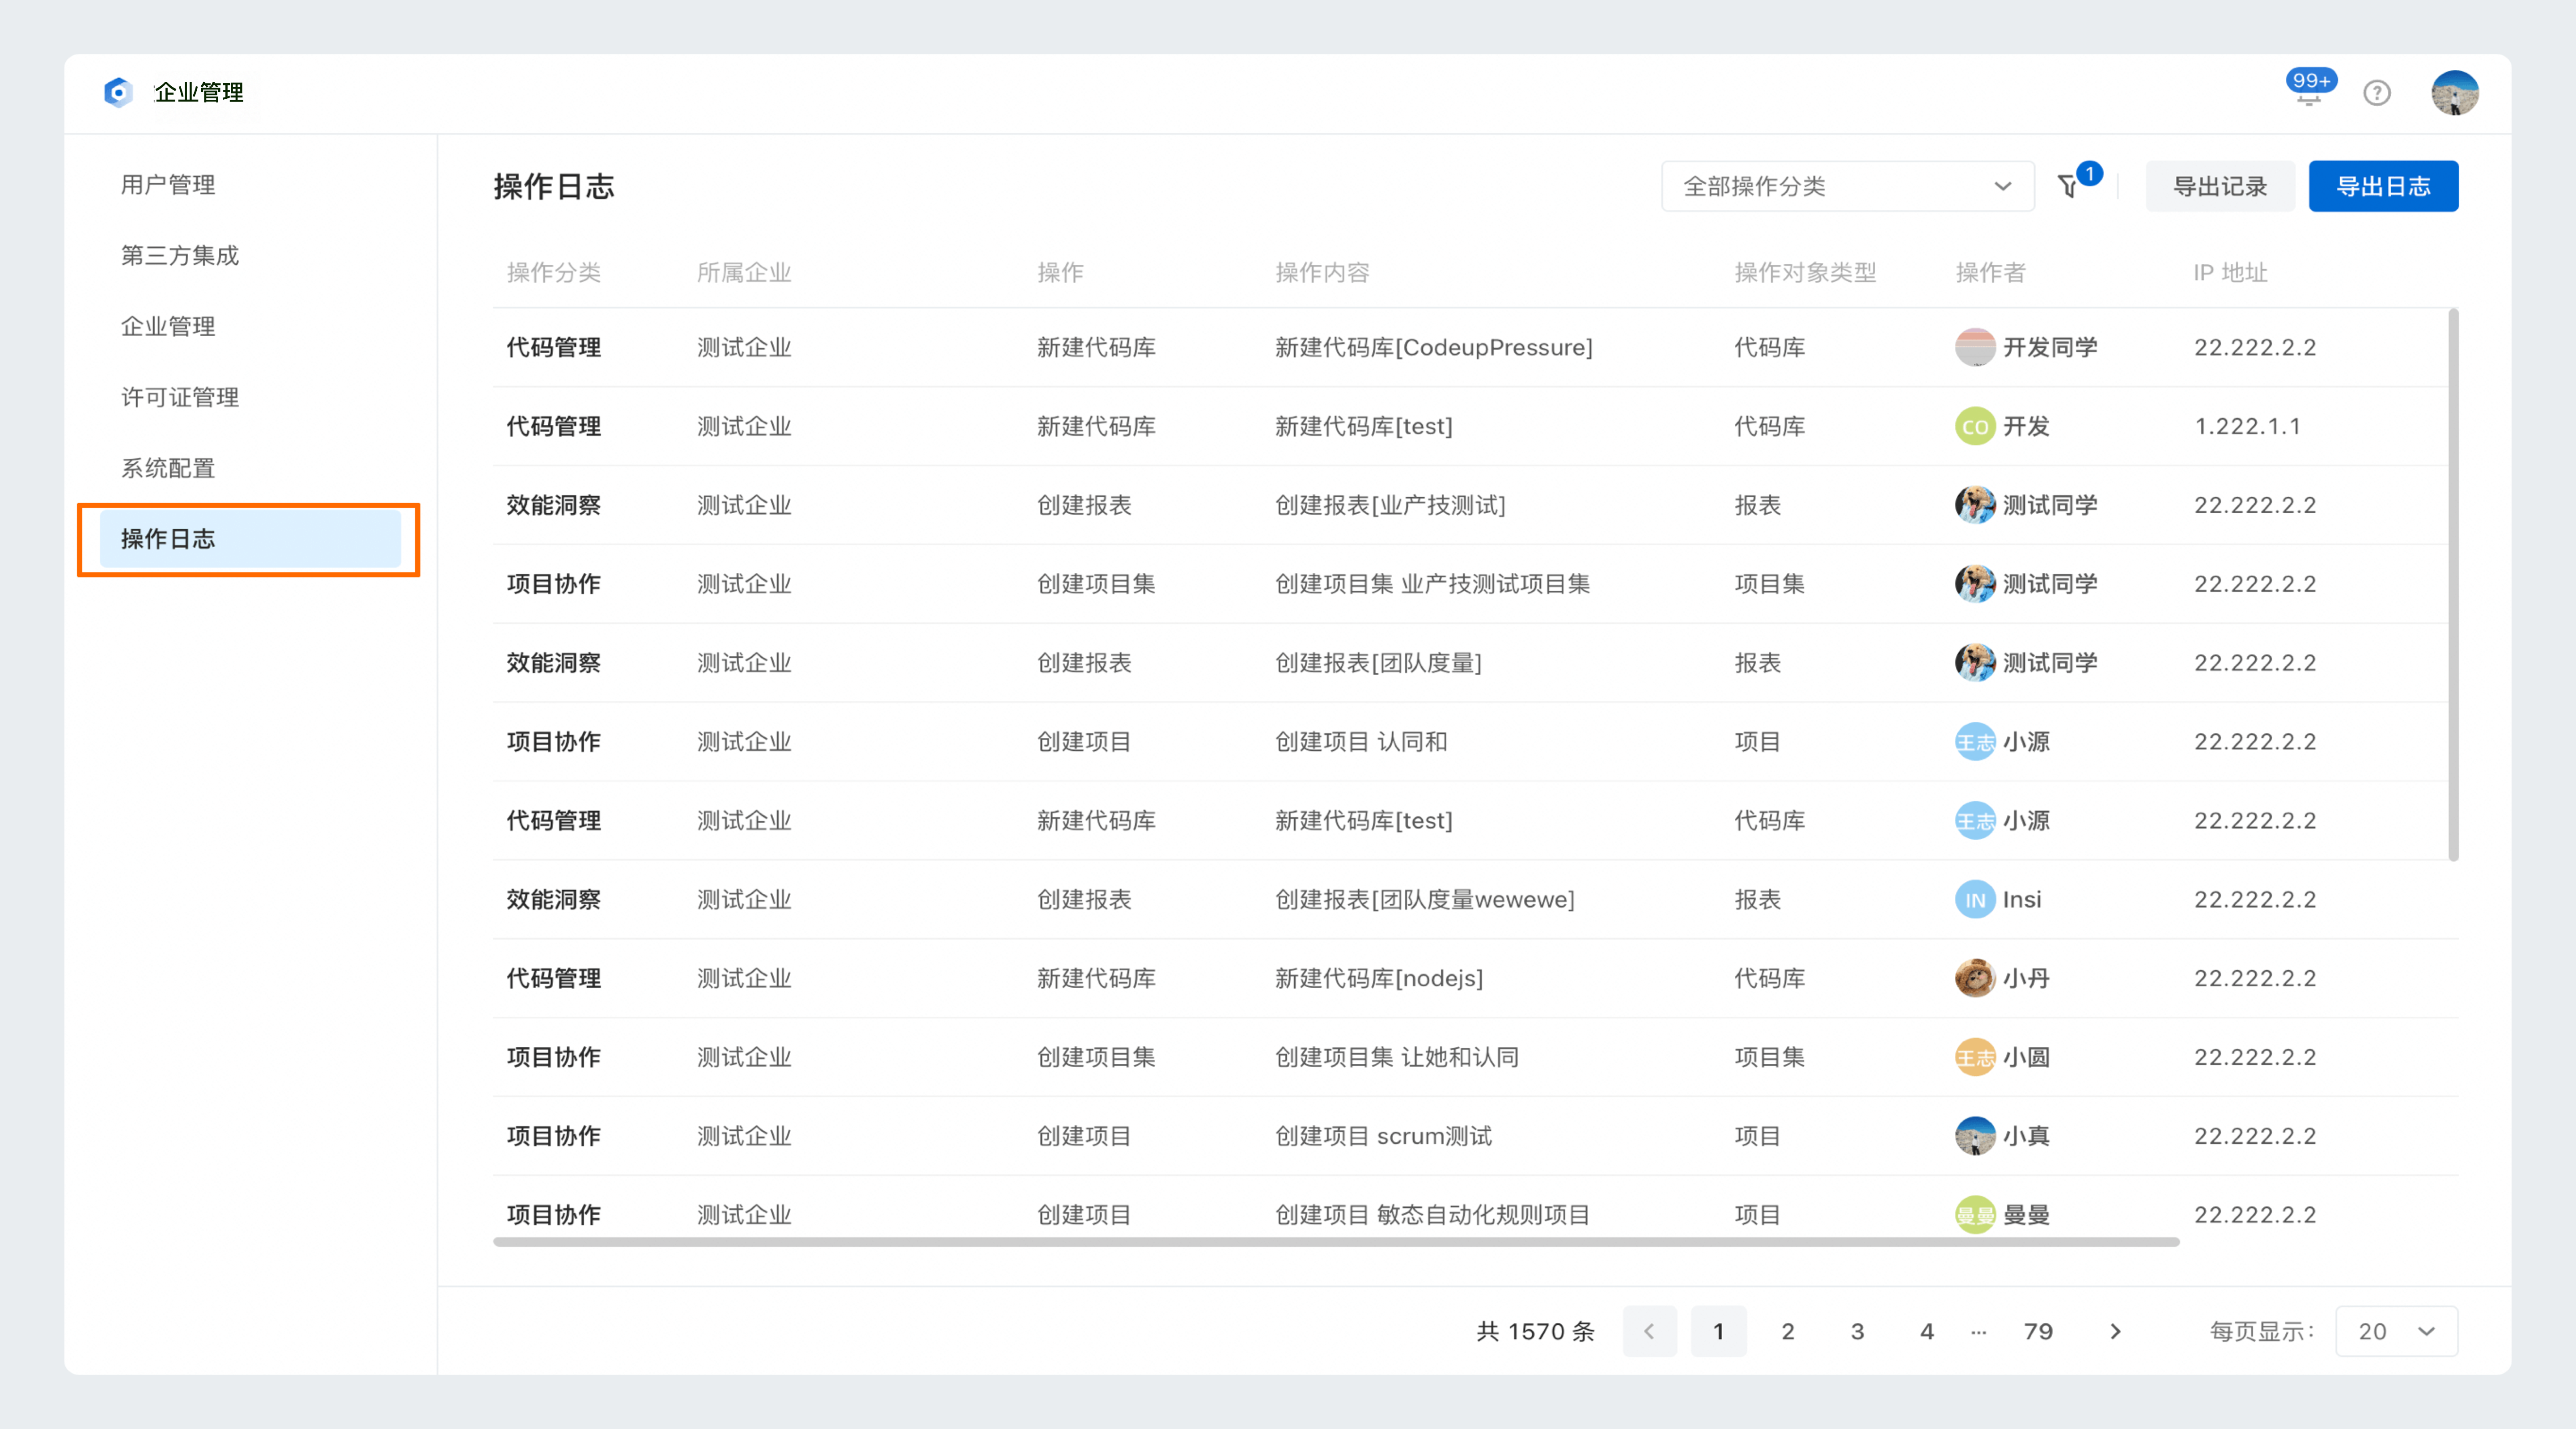Click the green CO avatar for 开发
Screen dimensions: 2576x1429
coord(1975,426)
